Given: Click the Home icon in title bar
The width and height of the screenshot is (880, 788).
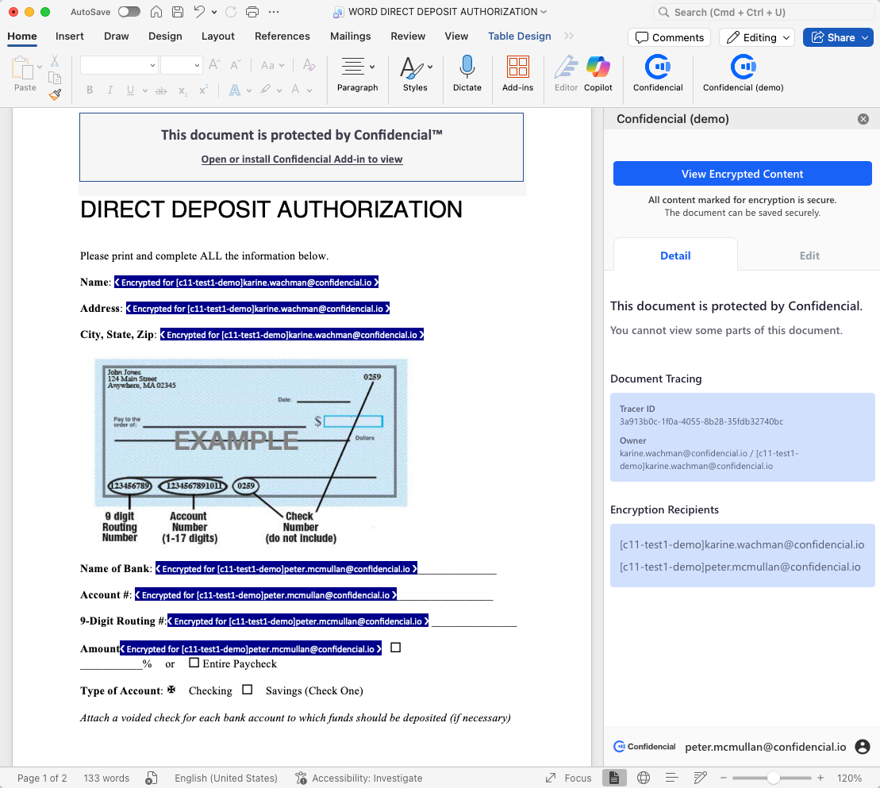Looking at the screenshot, I should point(156,12).
